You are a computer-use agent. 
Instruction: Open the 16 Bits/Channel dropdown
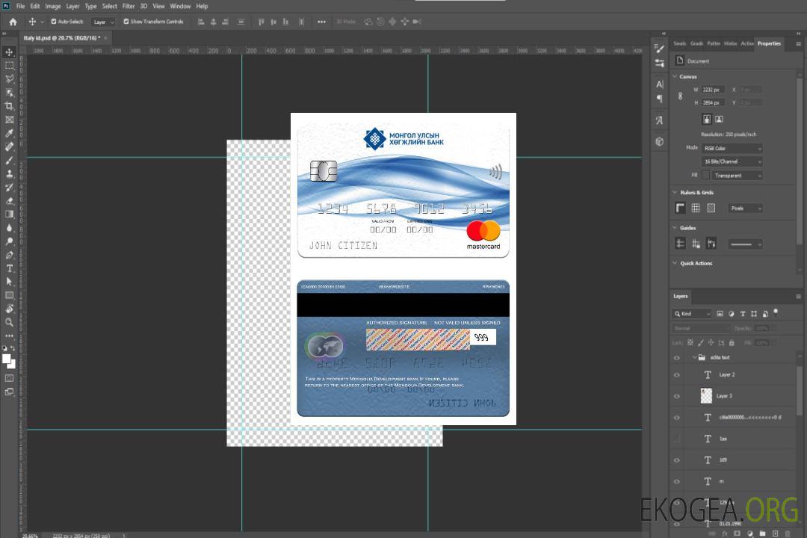click(732, 161)
